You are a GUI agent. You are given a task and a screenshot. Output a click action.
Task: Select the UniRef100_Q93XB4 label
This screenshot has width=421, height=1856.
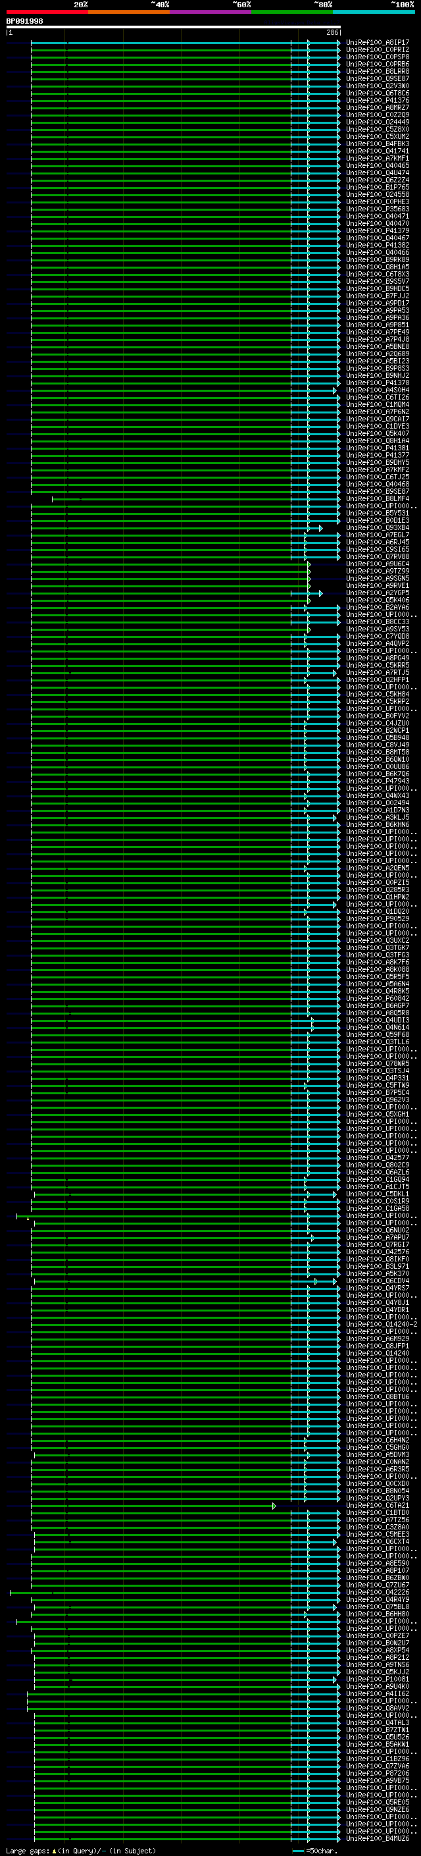377,527
